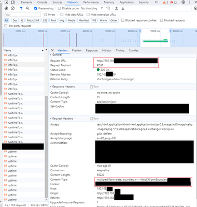Viewport: 197px width, 207px height.
Task: Open the Performance tab
Action: coord(91,2)
